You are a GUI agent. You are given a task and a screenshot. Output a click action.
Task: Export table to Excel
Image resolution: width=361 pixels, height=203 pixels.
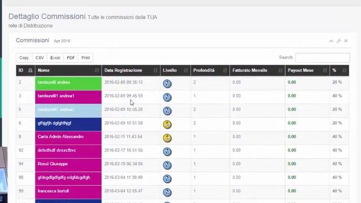click(55, 58)
